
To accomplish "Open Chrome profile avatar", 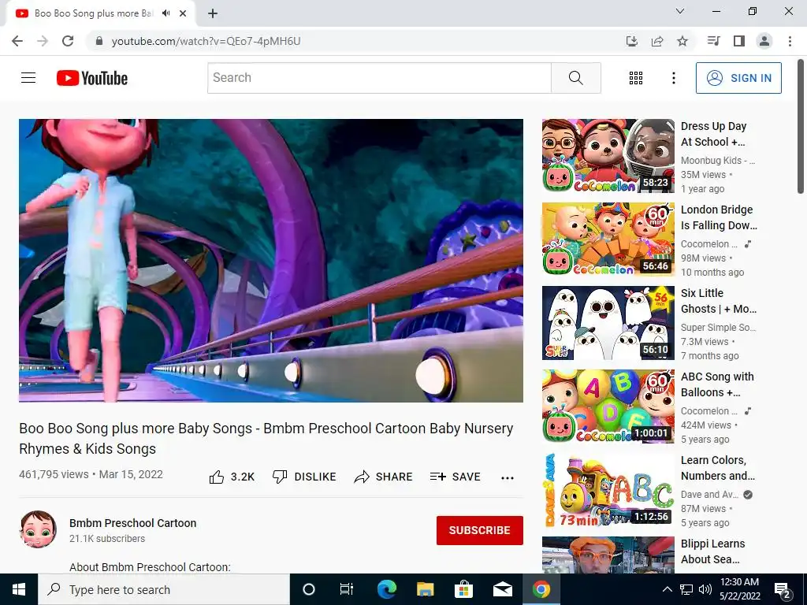I will click(764, 41).
